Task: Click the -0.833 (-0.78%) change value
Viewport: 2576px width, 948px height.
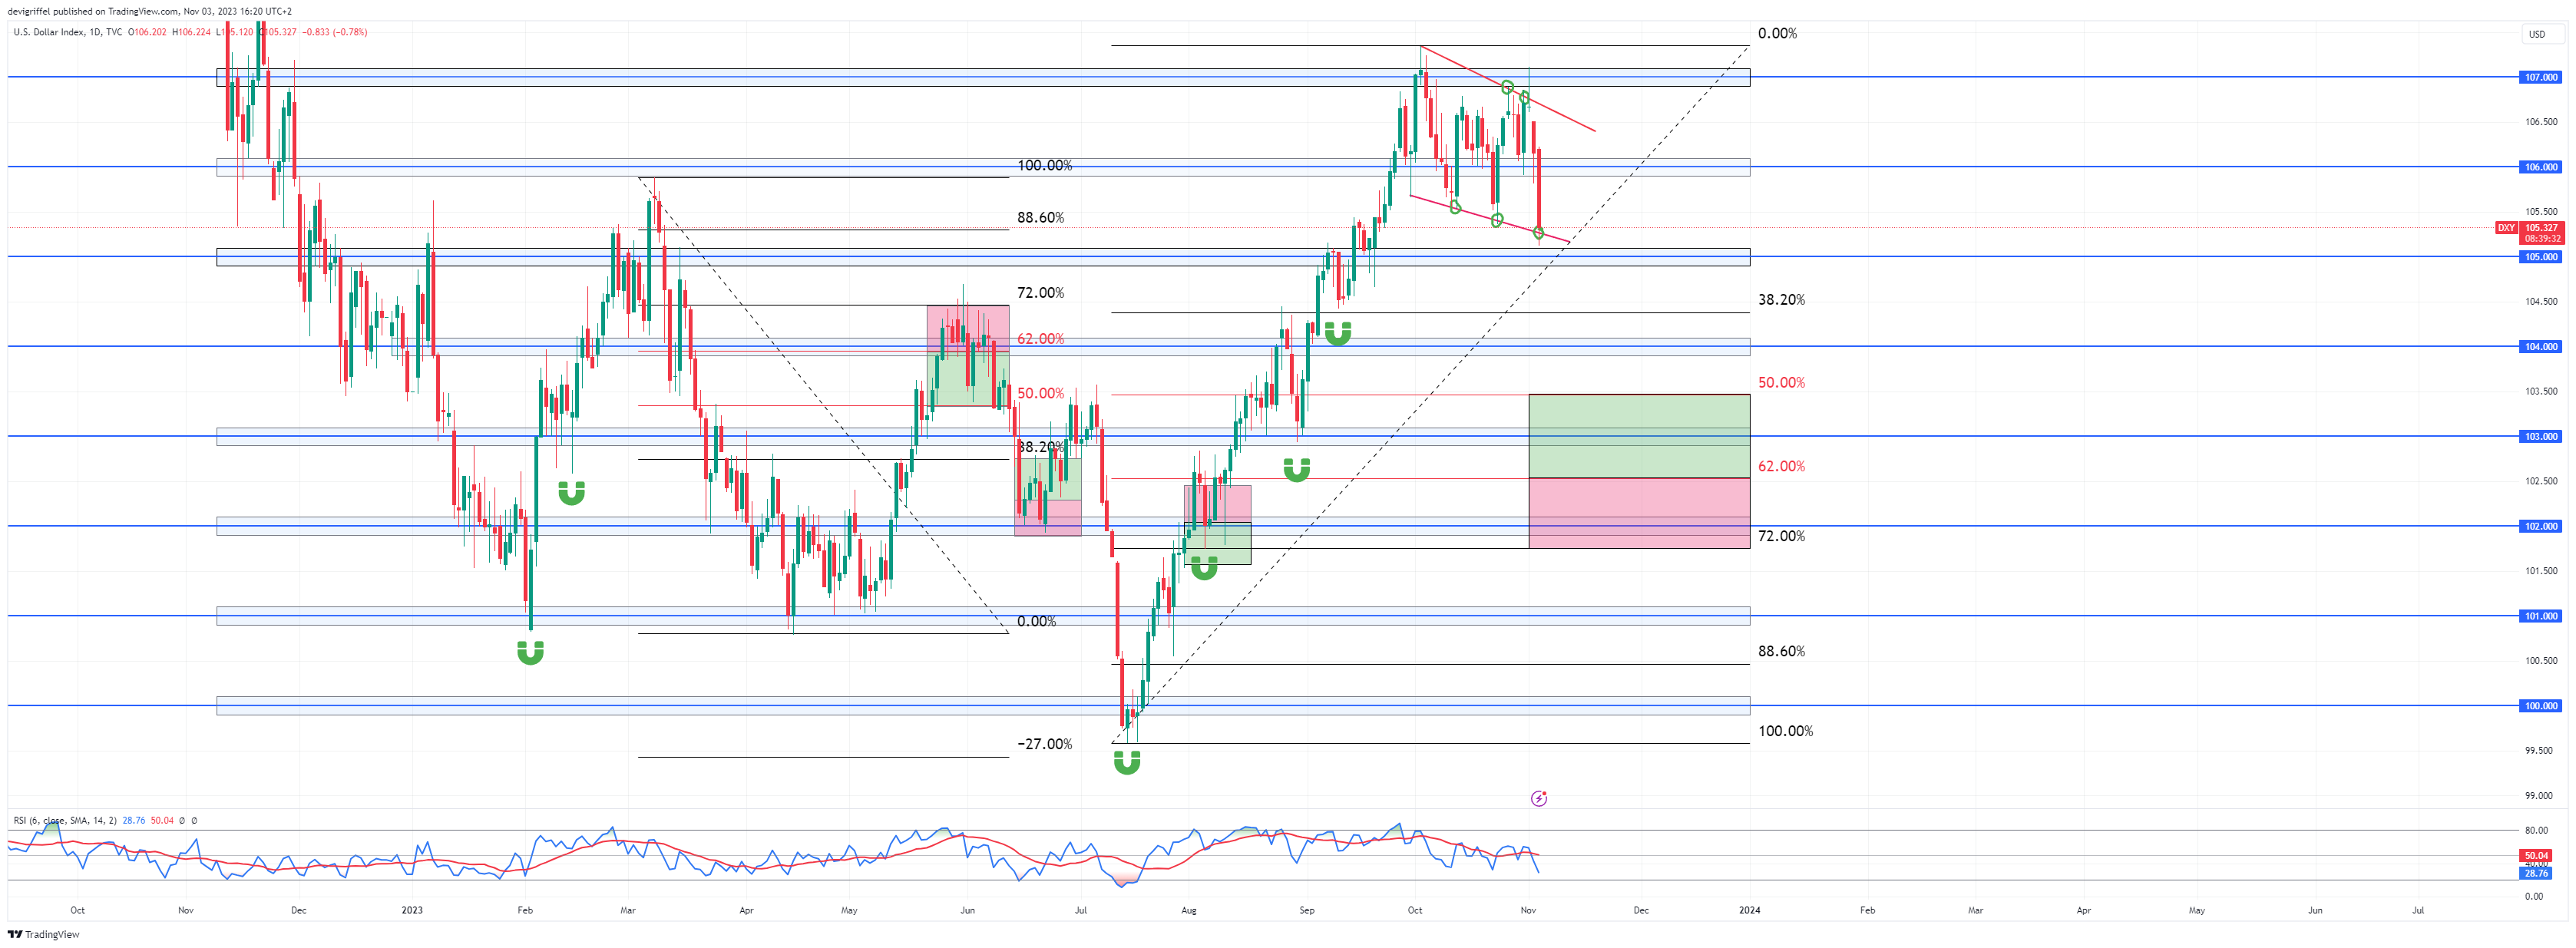Action: pyautogui.click(x=334, y=32)
